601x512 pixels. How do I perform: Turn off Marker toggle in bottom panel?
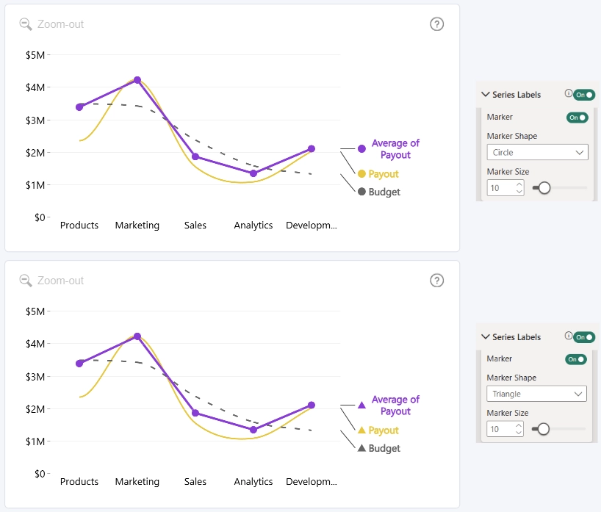(576, 359)
